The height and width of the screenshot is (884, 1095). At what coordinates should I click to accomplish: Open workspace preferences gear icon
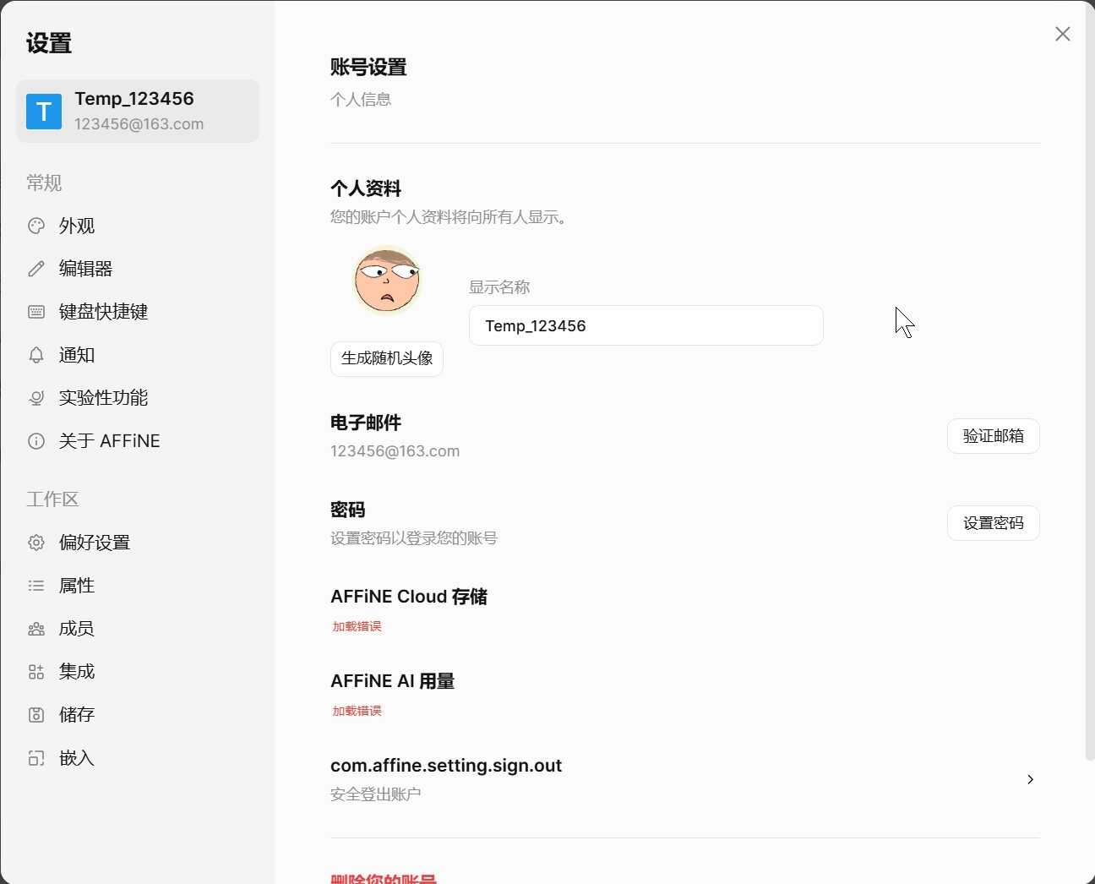[35, 543]
